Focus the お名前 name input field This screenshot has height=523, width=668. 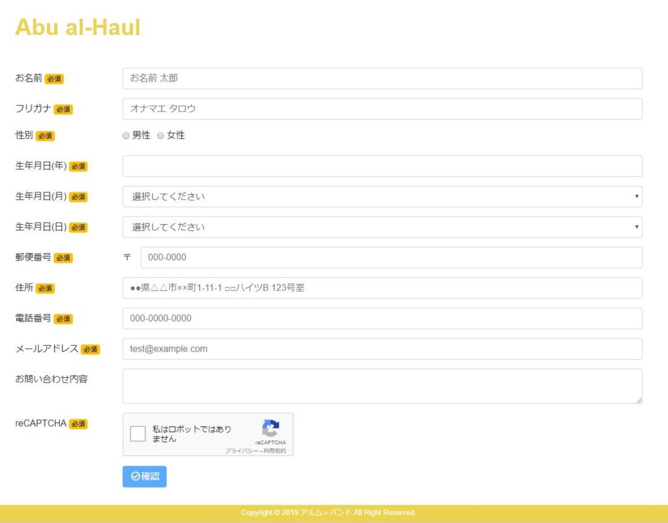382,78
